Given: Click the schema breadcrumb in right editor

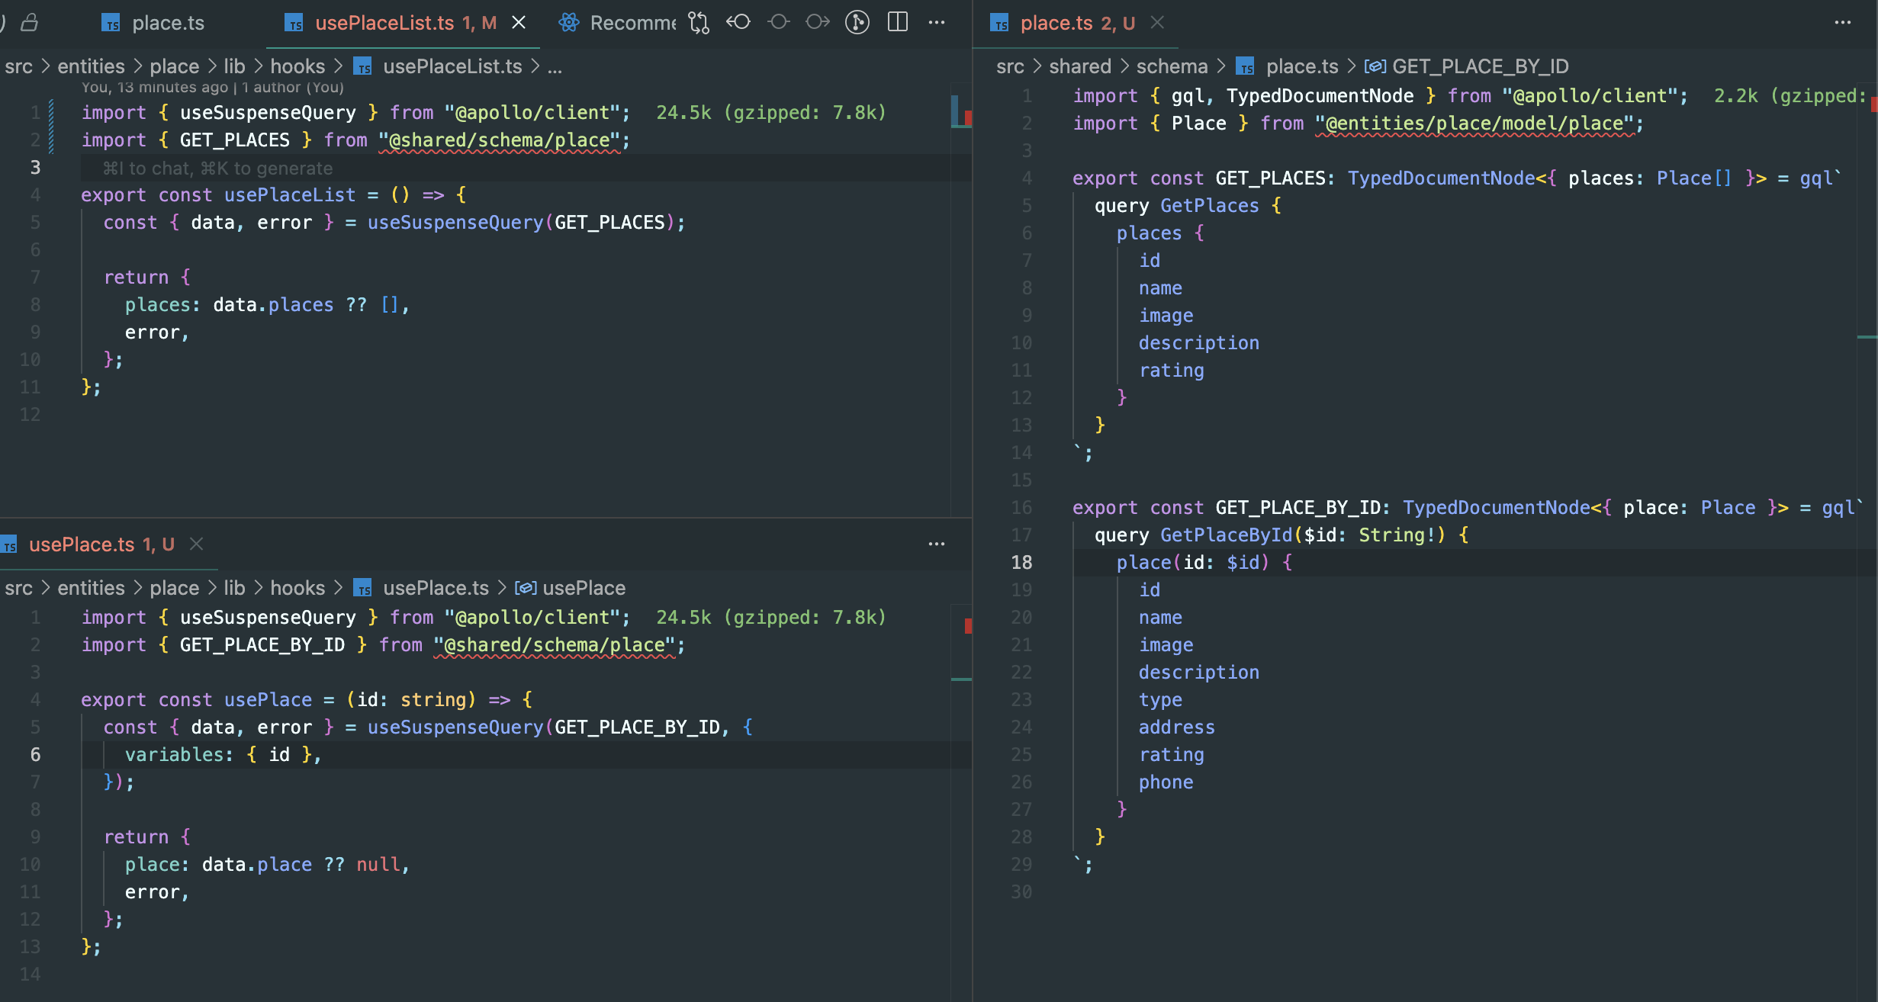Looking at the screenshot, I should (1172, 66).
